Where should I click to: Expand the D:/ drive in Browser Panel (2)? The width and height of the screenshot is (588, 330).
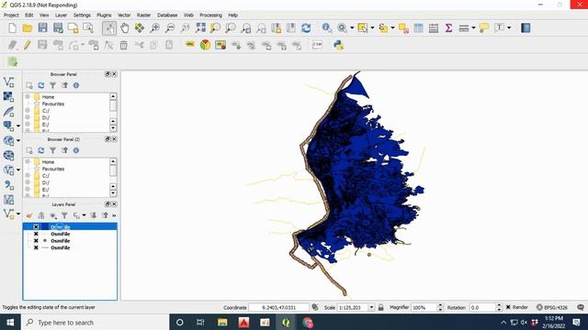[x=28, y=182]
